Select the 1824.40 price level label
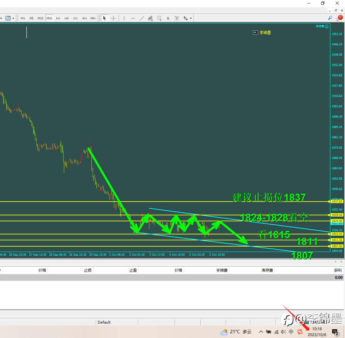The image size is (345, 338). coord(337,221)
